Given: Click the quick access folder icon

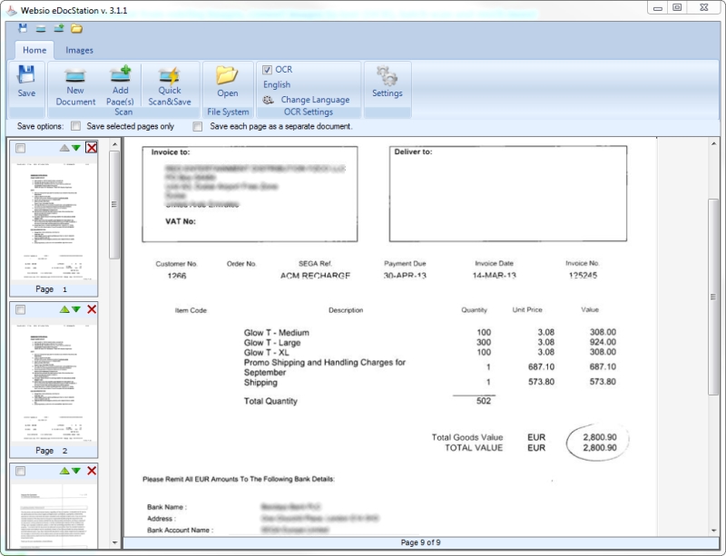Looking at the screenshot, I should (76, 29).
